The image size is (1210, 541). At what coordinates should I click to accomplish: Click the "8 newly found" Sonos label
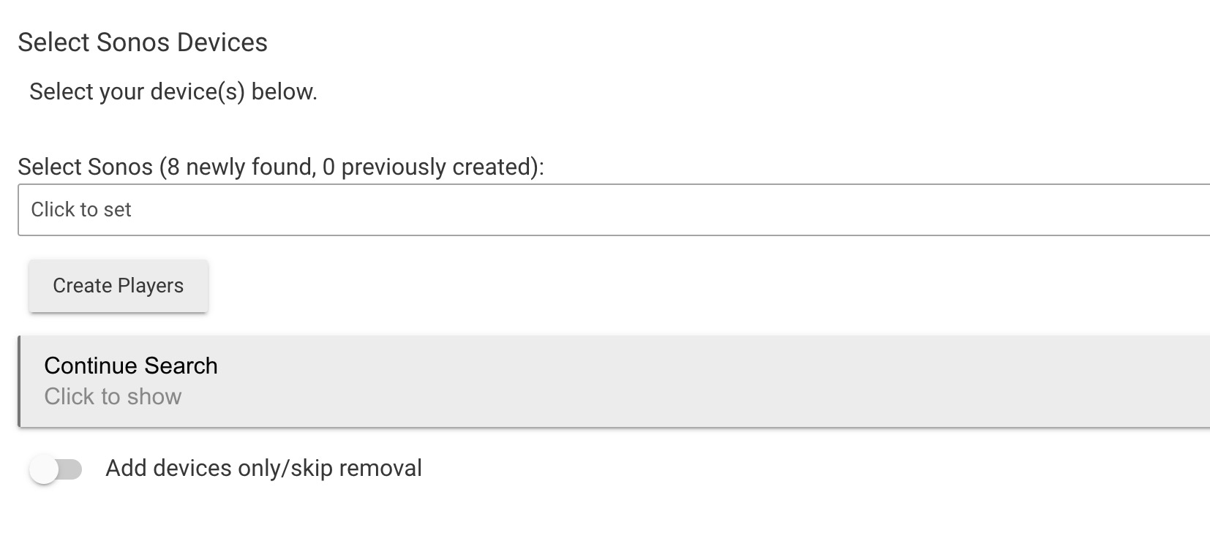[x=281, y=167]
